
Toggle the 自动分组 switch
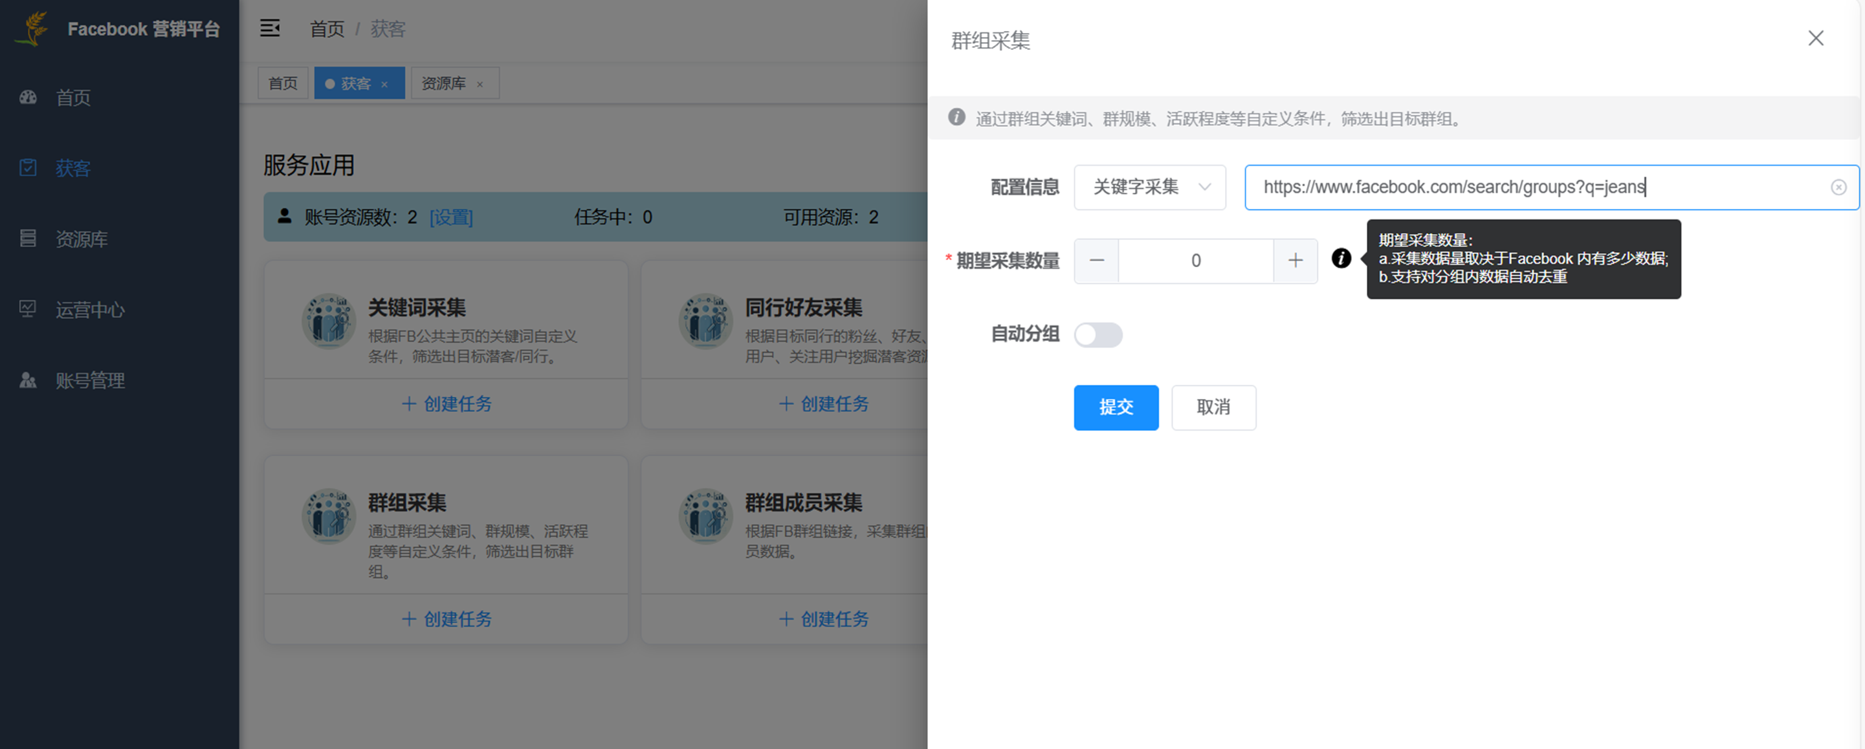point(1098,335)
